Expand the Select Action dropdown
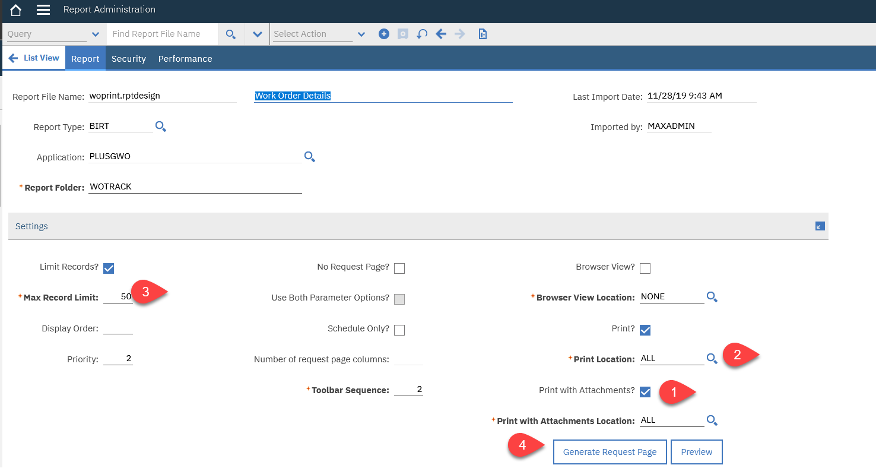The height and width of the screenshot is (468, 876). click(361, 34)
